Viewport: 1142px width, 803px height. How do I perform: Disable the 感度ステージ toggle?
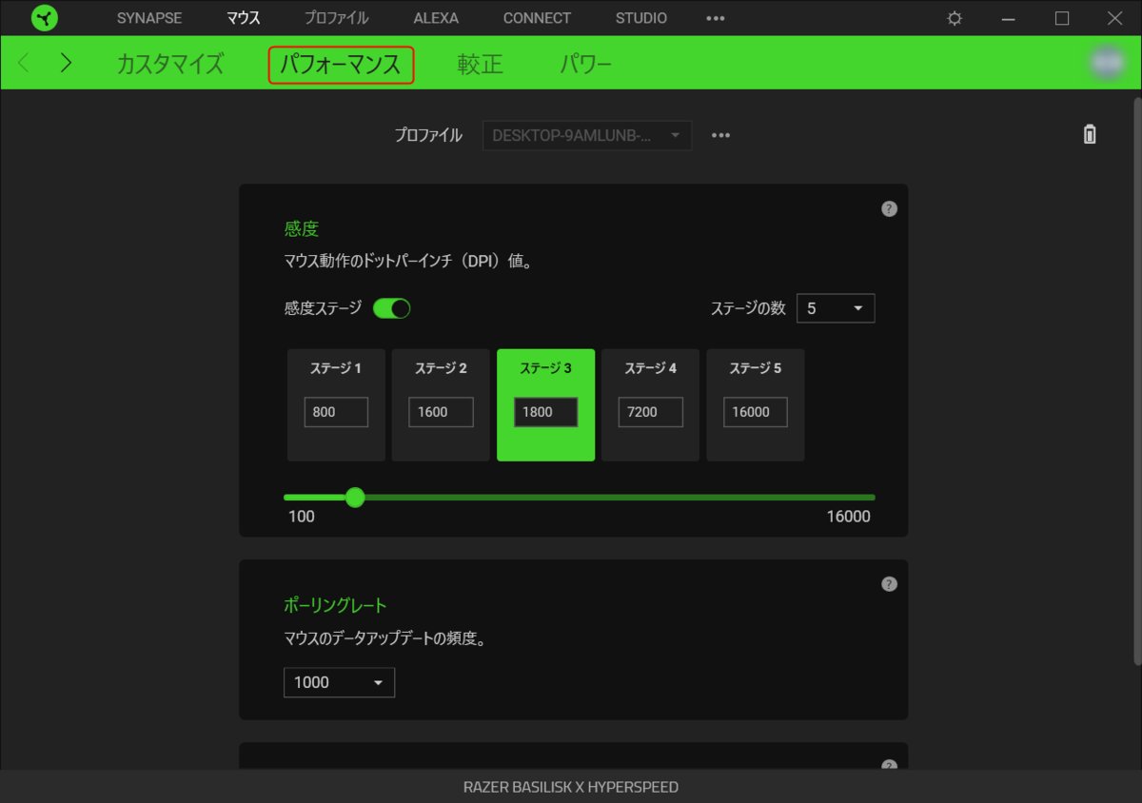tap(390, 308)
